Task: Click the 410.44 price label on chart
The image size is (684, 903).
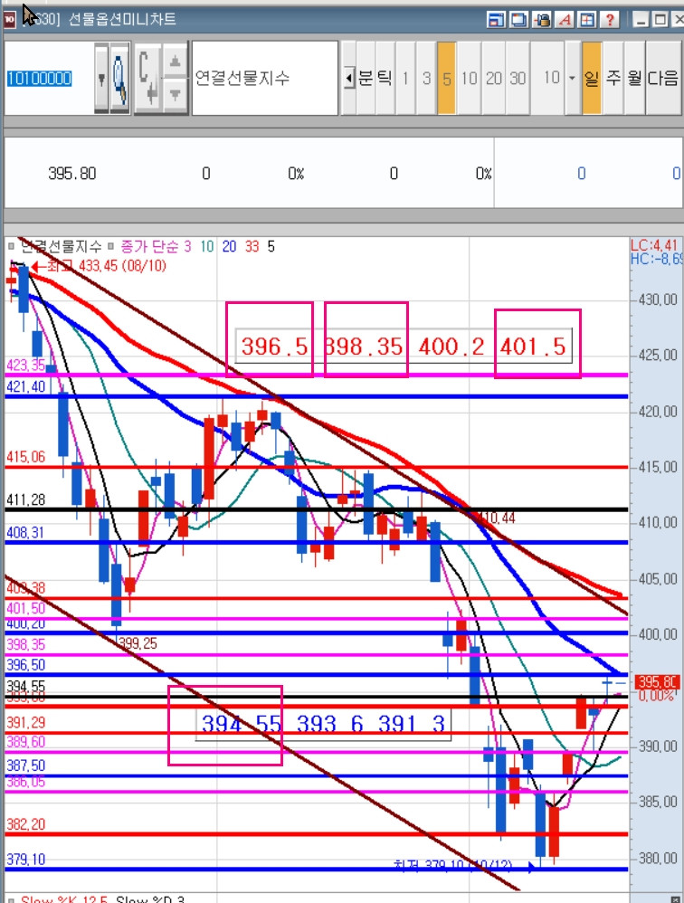Action: (x=497, y=518)
